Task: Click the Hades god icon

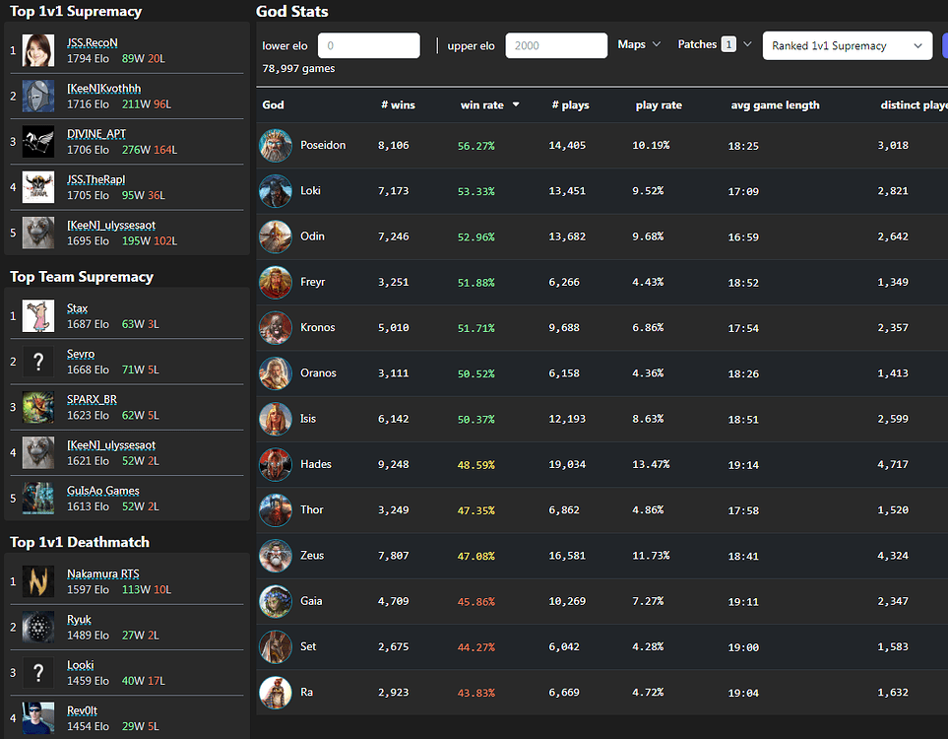Action: 276,464
